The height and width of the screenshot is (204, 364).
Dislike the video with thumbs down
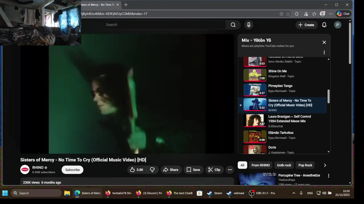click(x=152, y=170)
